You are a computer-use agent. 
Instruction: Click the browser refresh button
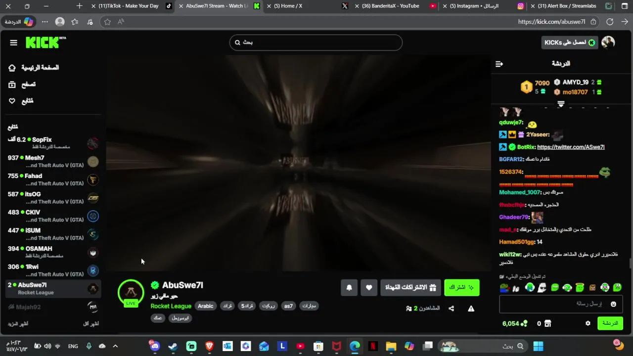pos(610,22)
